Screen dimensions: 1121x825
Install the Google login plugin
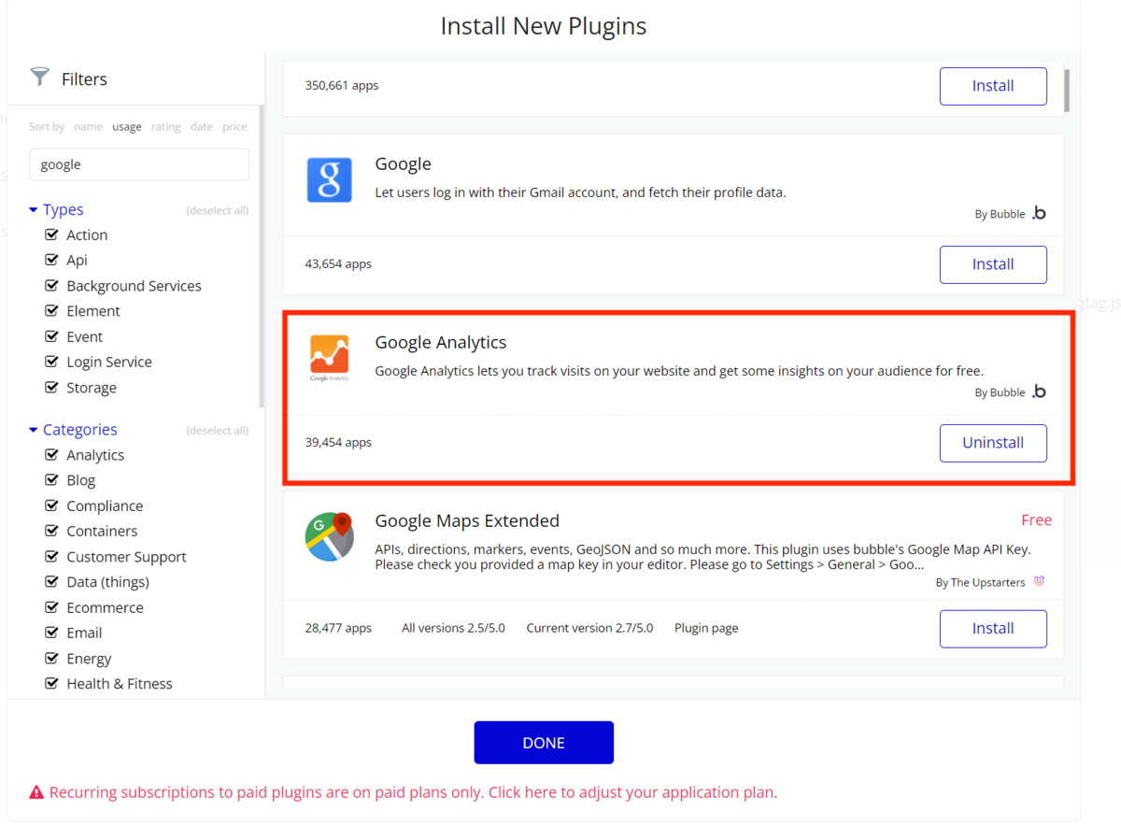(993, 264)
